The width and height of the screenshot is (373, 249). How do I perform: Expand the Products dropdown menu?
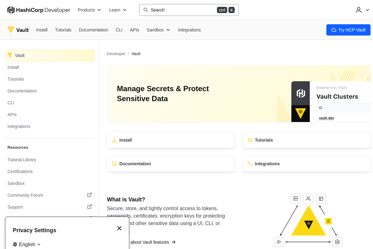90,10
